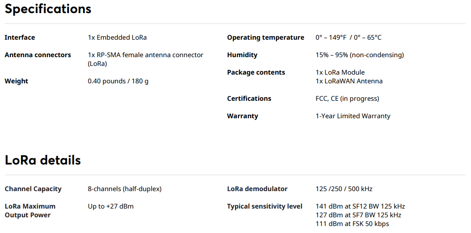Viewport: 471px width, 233px height.
Task: Select the Channel Capacity label
Action: (x=33, y=189)
